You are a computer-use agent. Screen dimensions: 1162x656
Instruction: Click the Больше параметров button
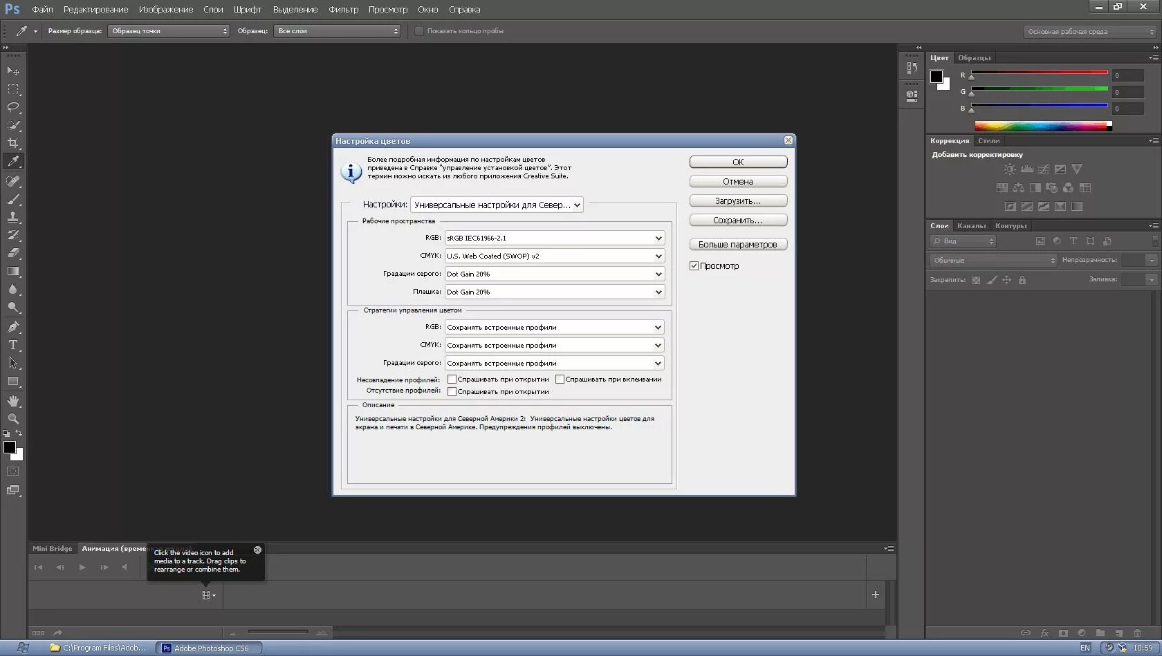click(737, 244)
